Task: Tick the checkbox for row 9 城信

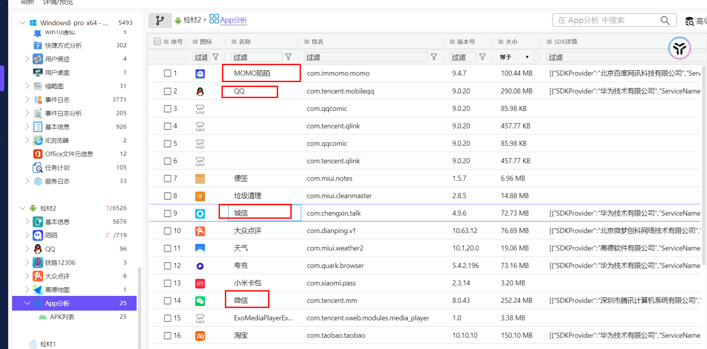Action: click(x=168, y=213)
